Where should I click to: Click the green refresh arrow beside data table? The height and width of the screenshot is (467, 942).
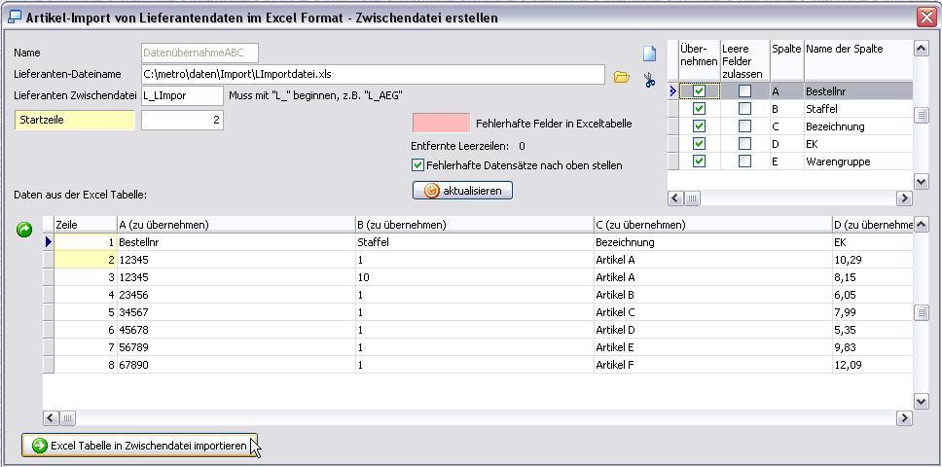point(24,230)
